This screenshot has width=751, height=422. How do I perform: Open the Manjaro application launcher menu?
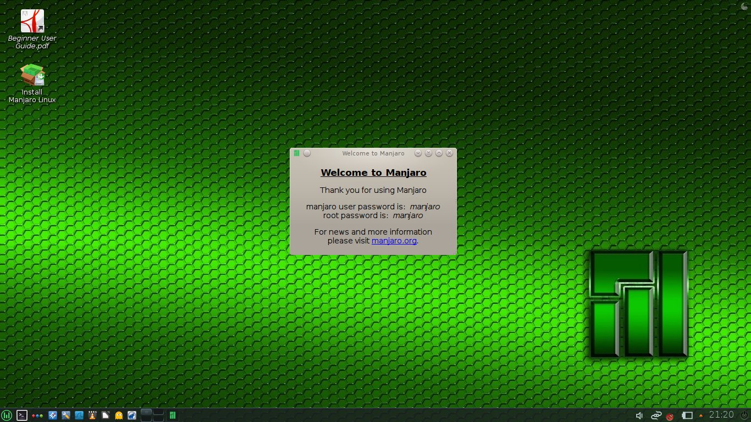tap(7, 415)
